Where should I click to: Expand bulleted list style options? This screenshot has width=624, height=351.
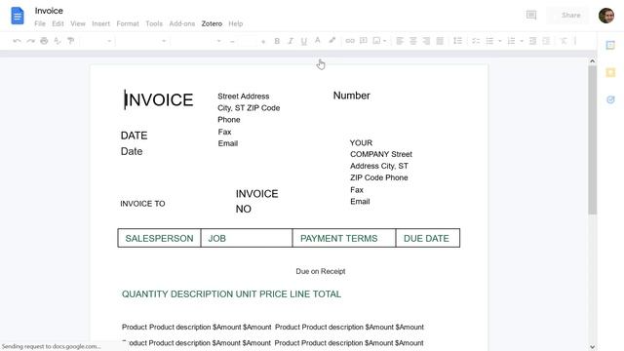click(500, 41)
